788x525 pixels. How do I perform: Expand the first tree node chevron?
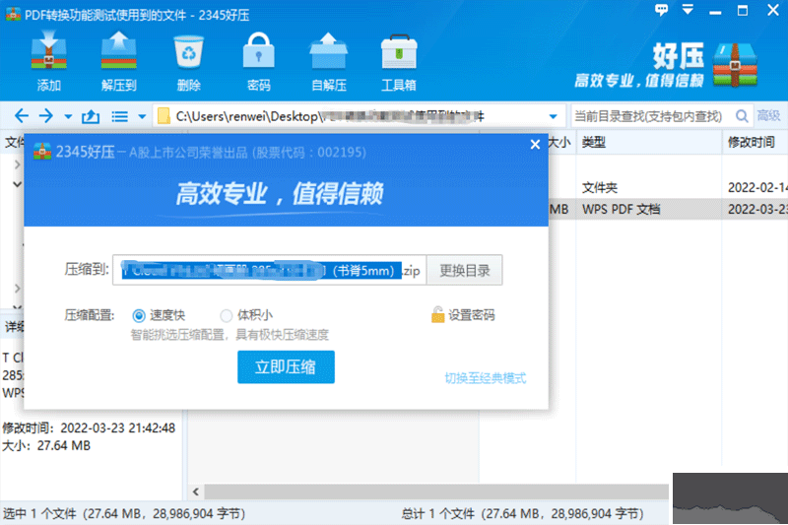[17, 164]
